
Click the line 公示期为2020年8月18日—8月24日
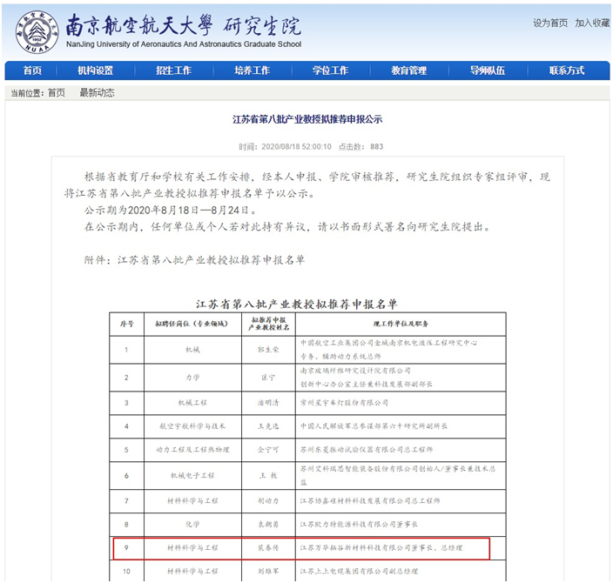171,211
